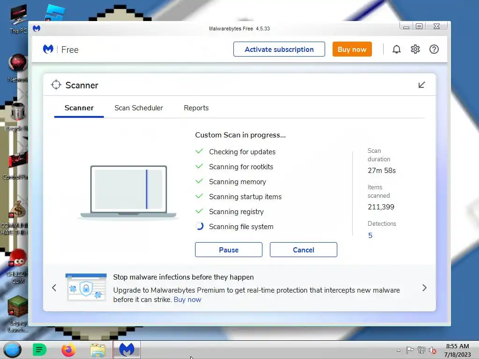Collapse the Scanner panel with arrow icon

click(x=421, y=85)
